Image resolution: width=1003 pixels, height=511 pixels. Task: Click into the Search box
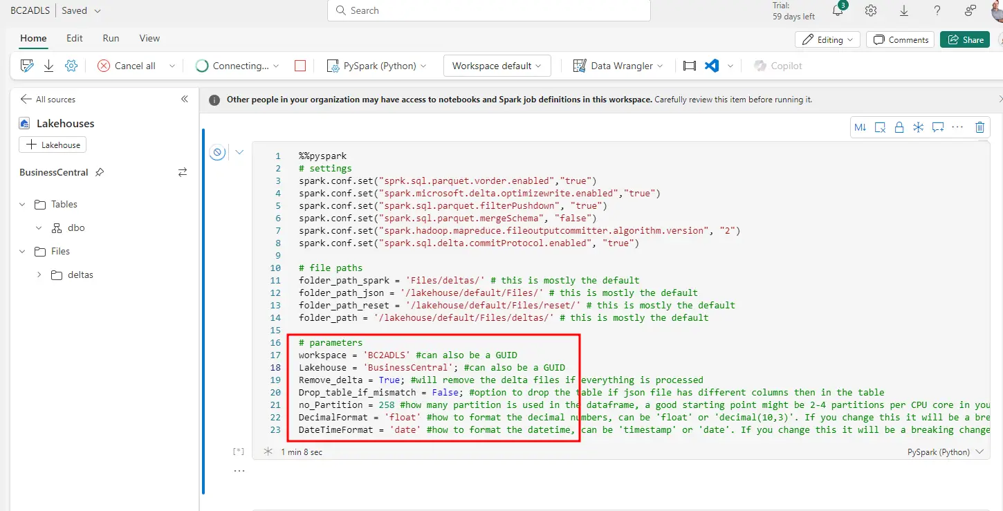tap(489, 10)
